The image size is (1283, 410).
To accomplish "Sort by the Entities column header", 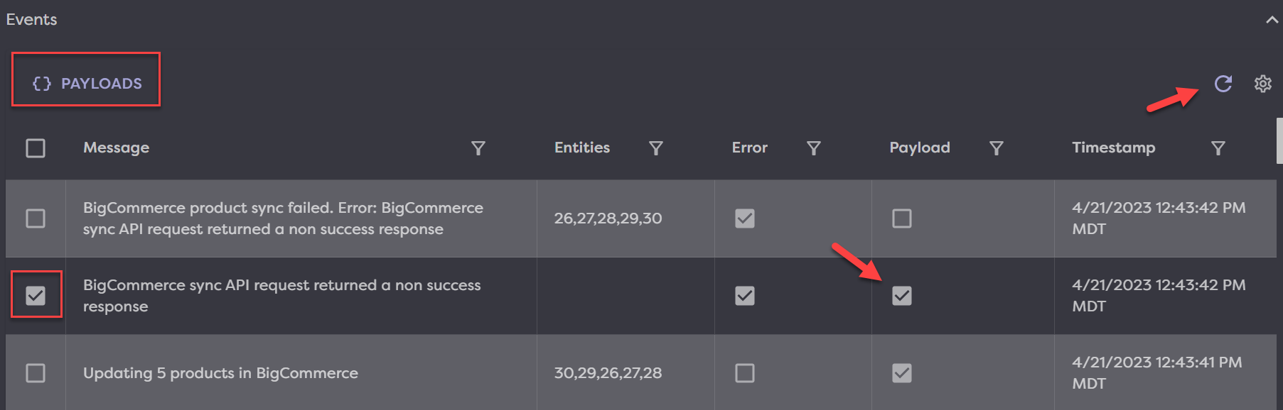I will (x=581, y=148).
